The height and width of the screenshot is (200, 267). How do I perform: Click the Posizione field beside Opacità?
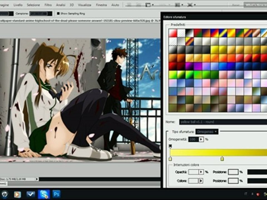pyautogui.click(x=233, y=172)
